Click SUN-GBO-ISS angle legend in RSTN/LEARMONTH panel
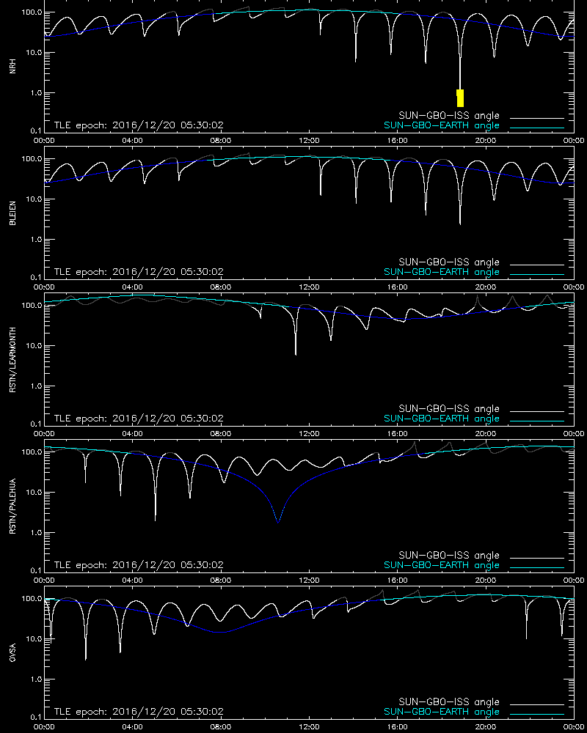Viewport: 587px width, 733px height. (x=449, y=408)
